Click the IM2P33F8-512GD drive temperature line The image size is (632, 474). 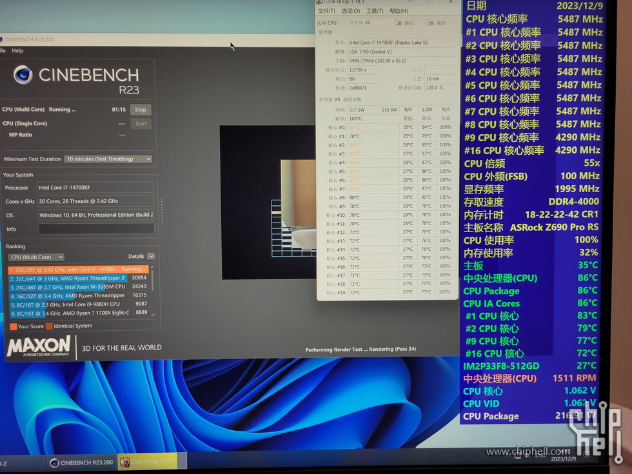[529, 366]
